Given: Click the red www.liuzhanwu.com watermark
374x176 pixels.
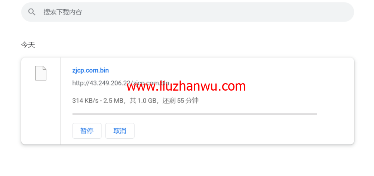Looking at the screenshot, I should click(x=186, y=86).
